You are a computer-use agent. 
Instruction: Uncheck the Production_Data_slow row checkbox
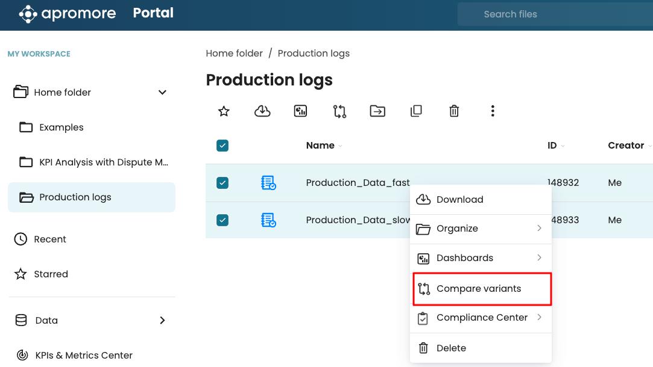[222, 220]
